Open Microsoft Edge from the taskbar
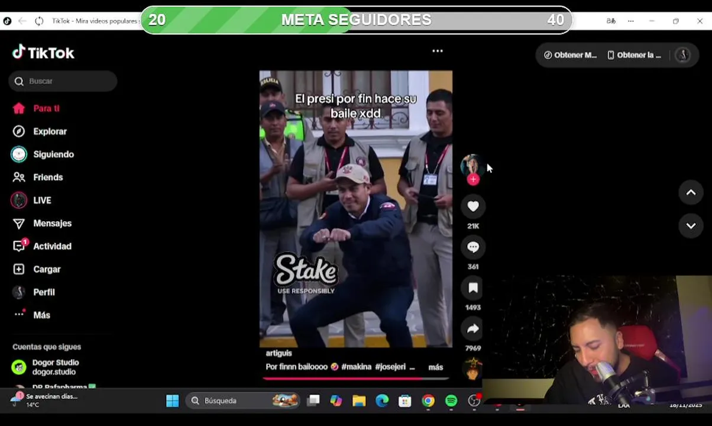 tap(382, 401)
